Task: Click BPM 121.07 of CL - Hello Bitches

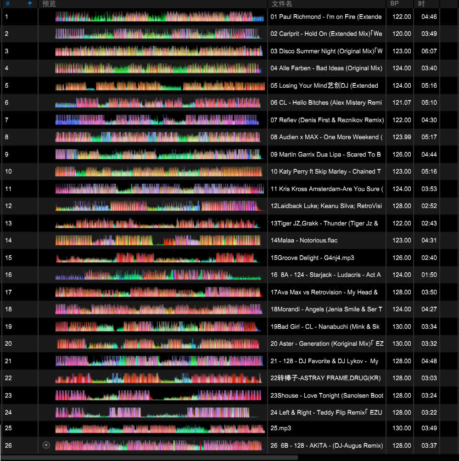Action: point(402,102)
